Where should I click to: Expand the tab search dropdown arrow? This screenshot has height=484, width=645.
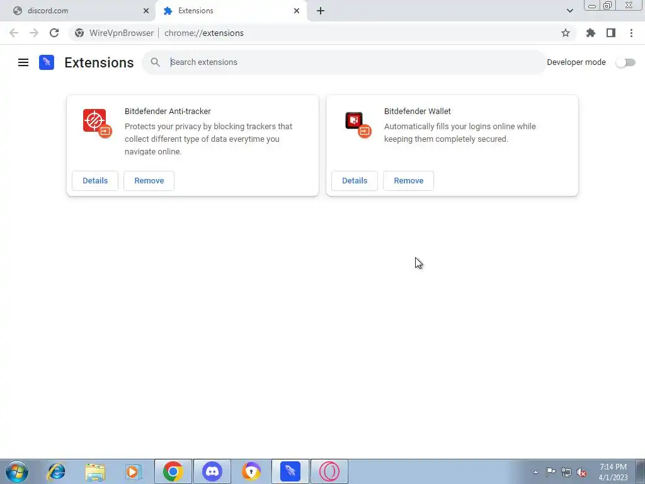click(569, 11)
